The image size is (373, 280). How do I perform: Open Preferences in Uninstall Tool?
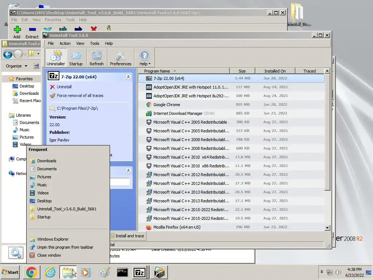coord(121,57)
